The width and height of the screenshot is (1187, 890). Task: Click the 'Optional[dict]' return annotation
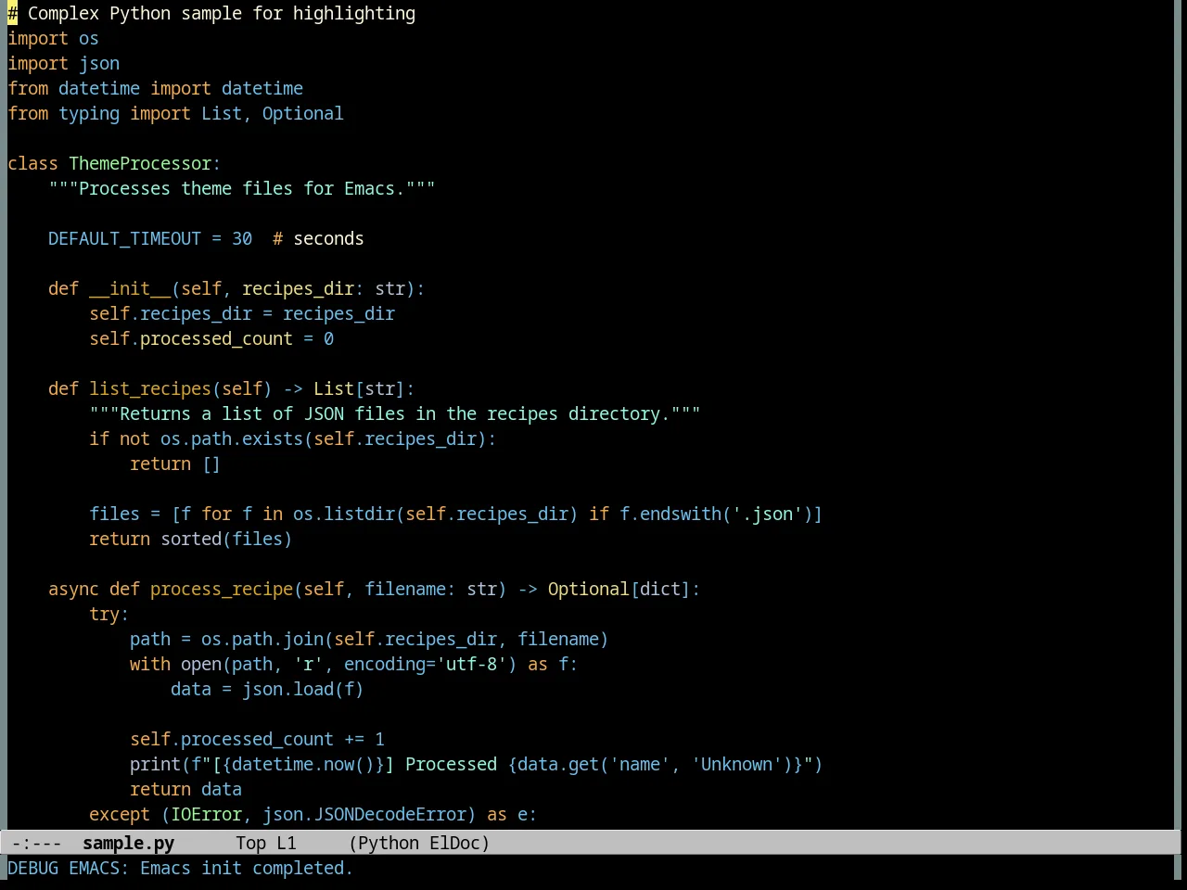(619, 589)
